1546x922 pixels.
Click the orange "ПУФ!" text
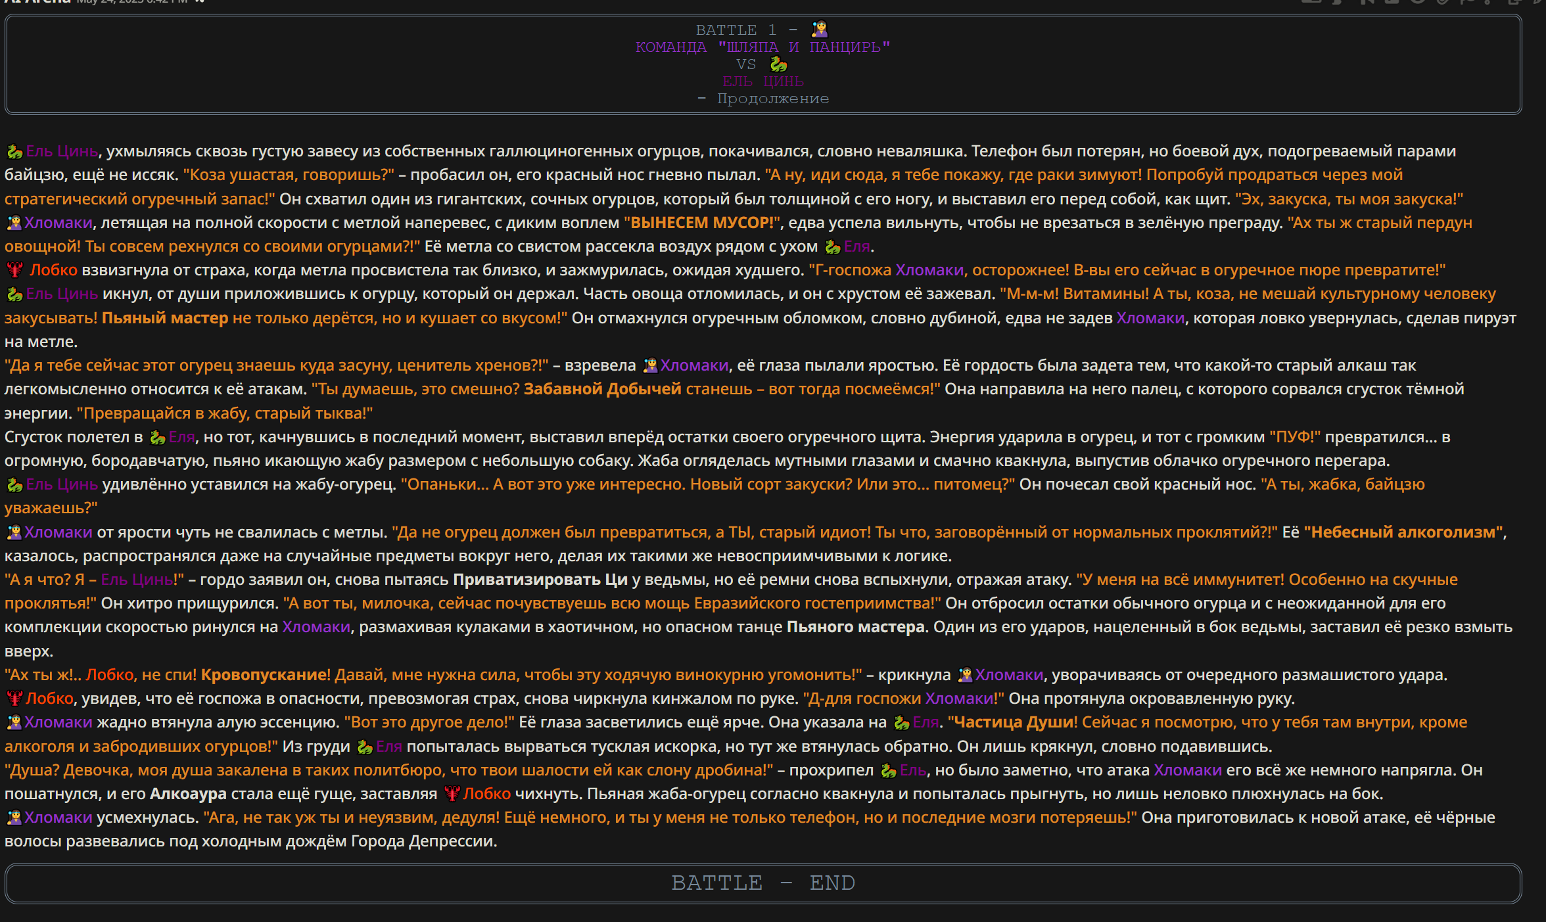click(1295, 437)
